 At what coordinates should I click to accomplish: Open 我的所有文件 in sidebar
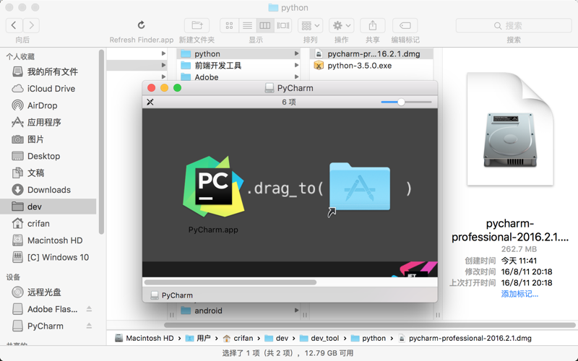tap(48, 71)
